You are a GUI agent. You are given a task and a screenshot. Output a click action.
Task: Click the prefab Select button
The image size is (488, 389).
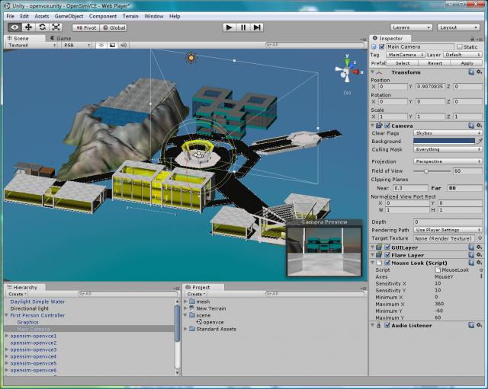[x=403, y=63]
